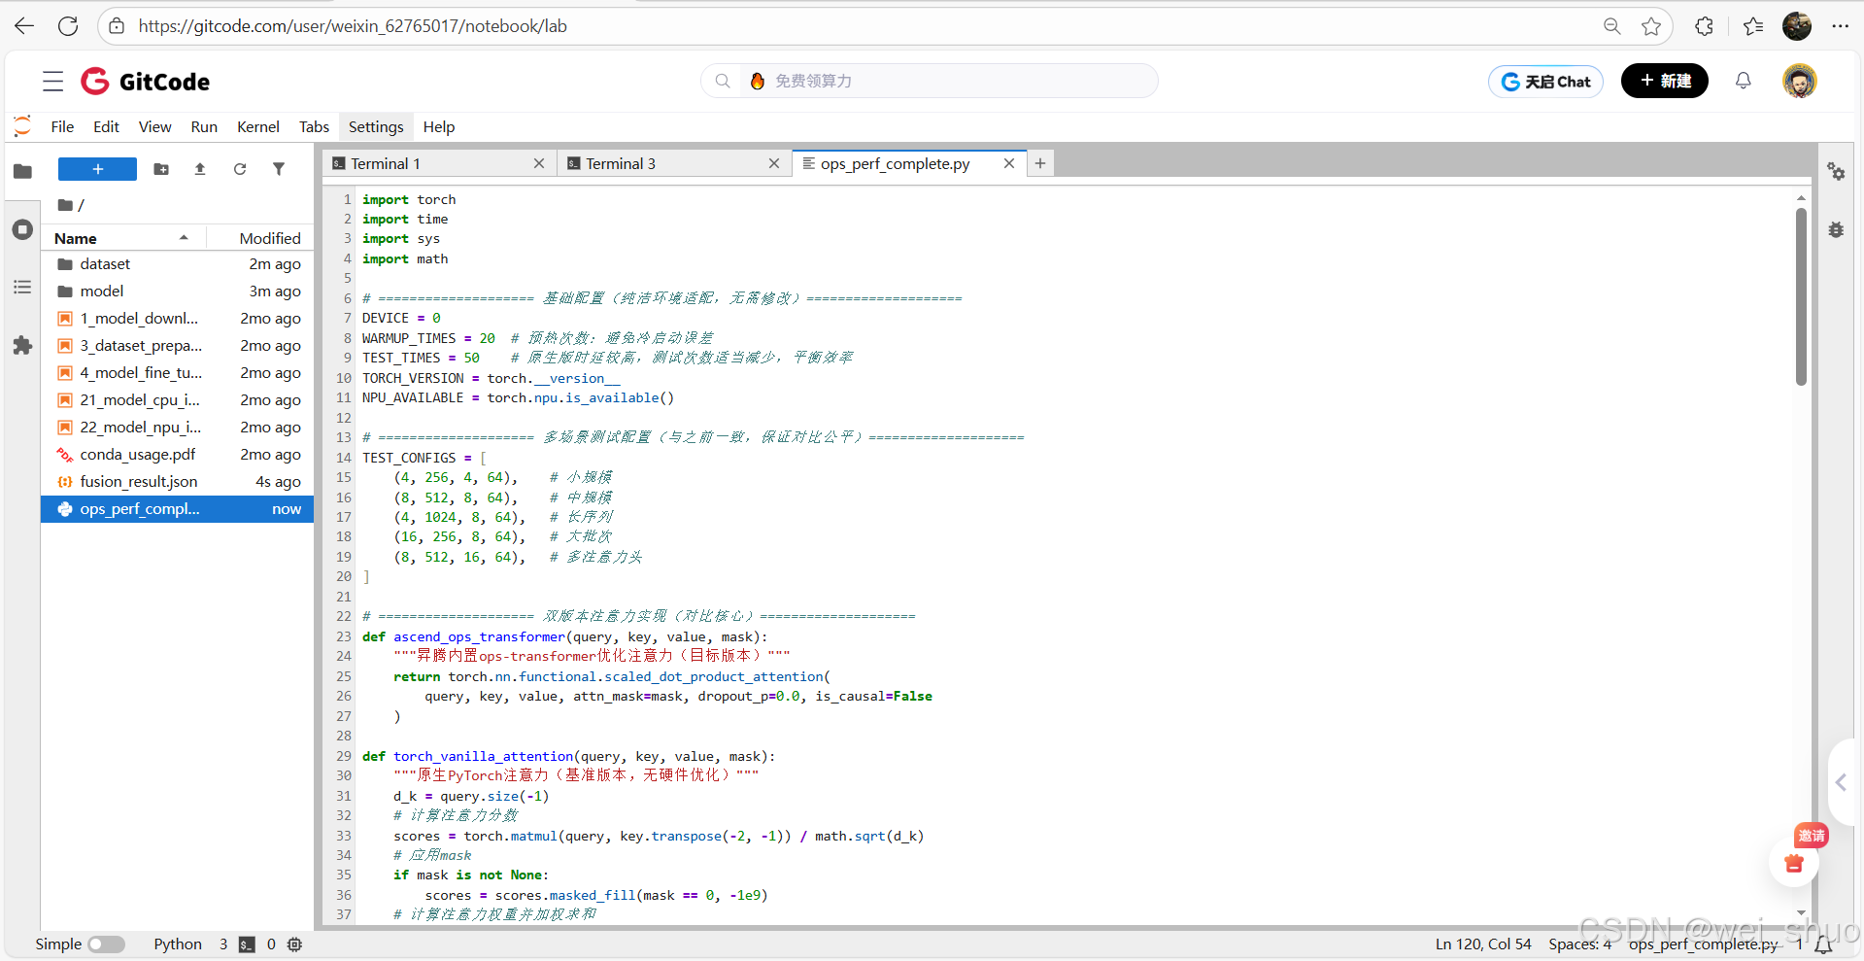Open the browser extensions puzzle icon

coord(1704,26)
